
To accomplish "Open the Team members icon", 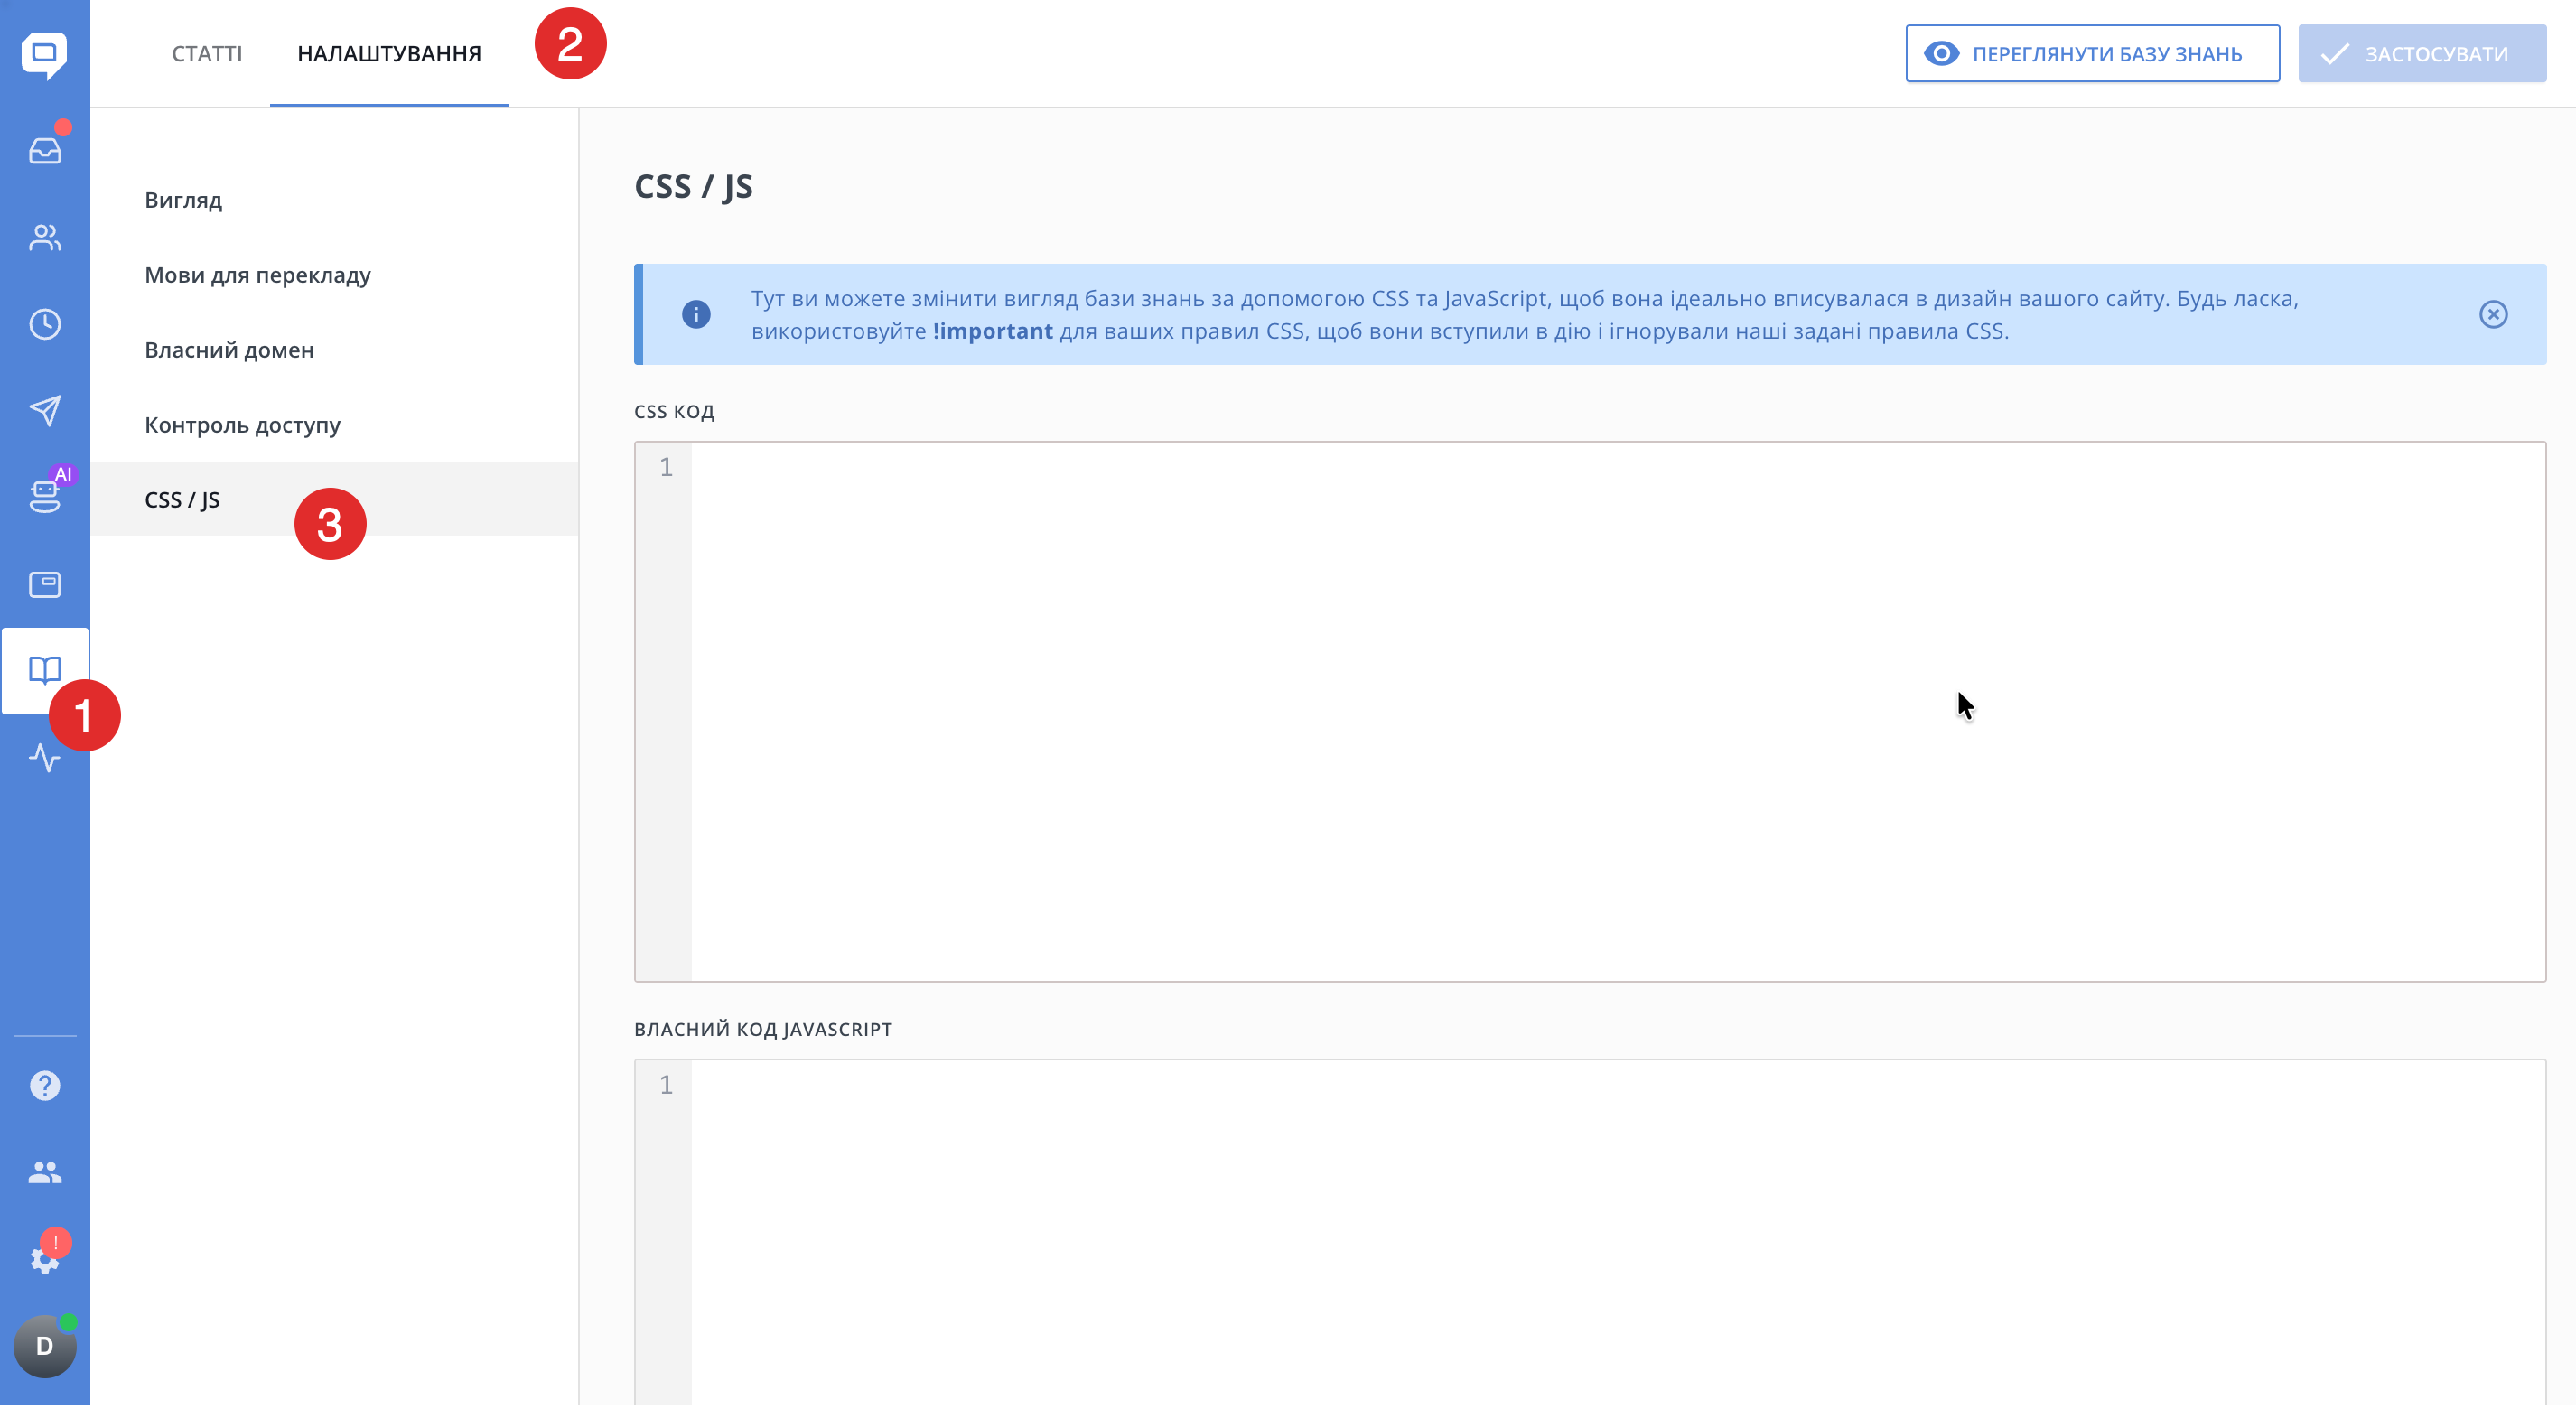I will (x=45, y=1172).
